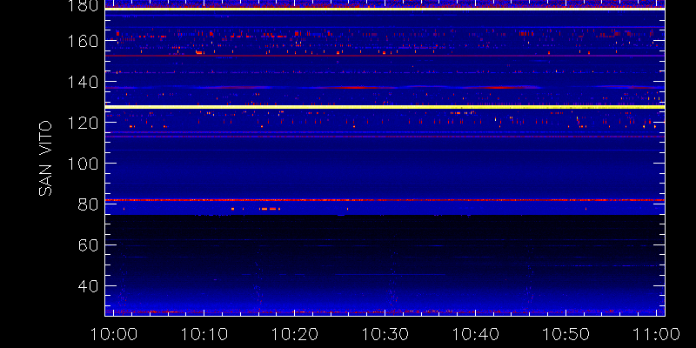Click the 120 frequency axis label
This screenshot has width=696, height=348.
pos(82,123)
